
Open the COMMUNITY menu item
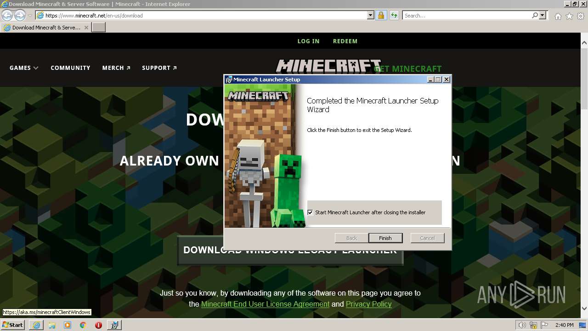tap(70, 68)
